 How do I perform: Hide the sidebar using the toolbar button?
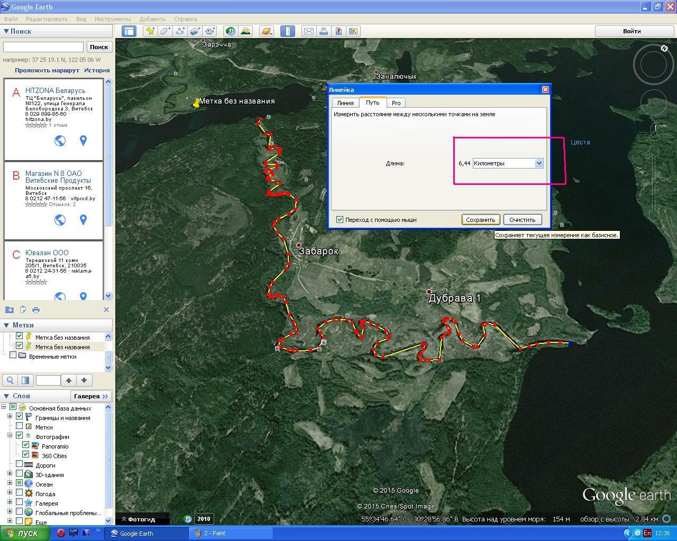(x=129, y=31)
